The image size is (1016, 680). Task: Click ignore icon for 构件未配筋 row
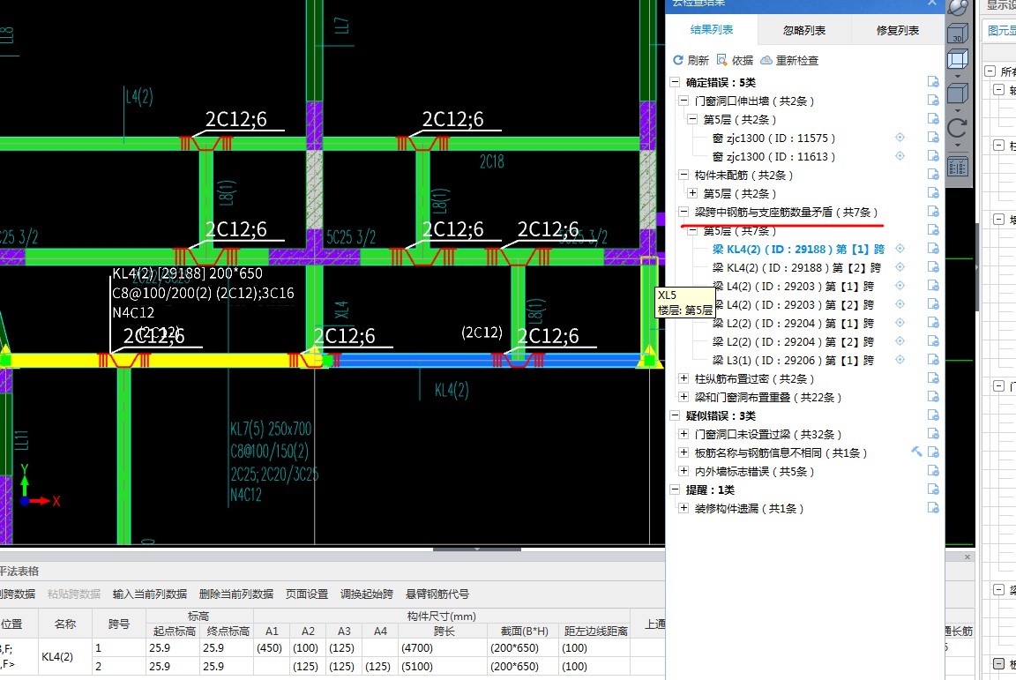933,175
